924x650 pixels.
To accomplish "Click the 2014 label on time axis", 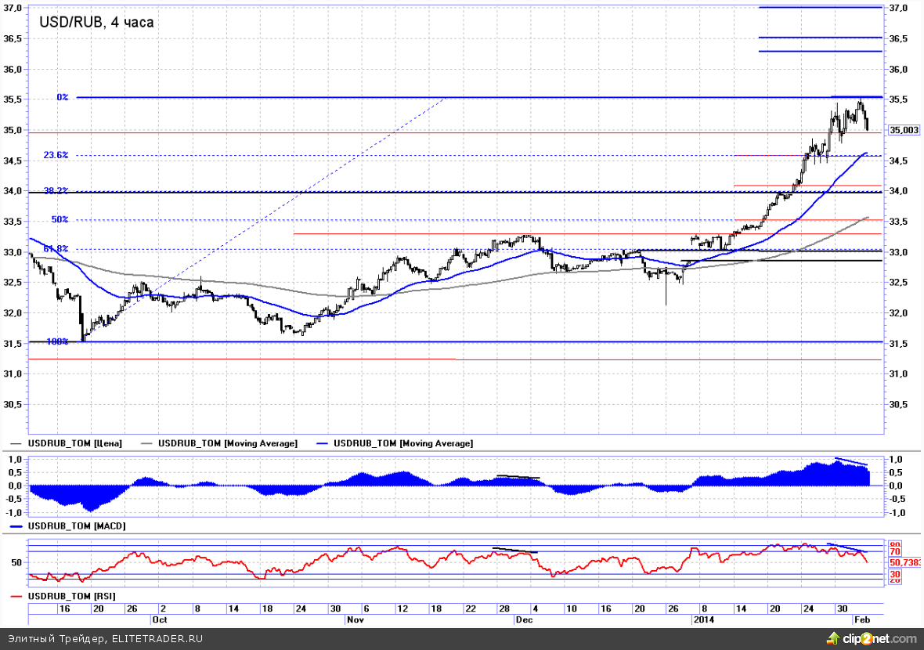I will (x=703, y=619).
